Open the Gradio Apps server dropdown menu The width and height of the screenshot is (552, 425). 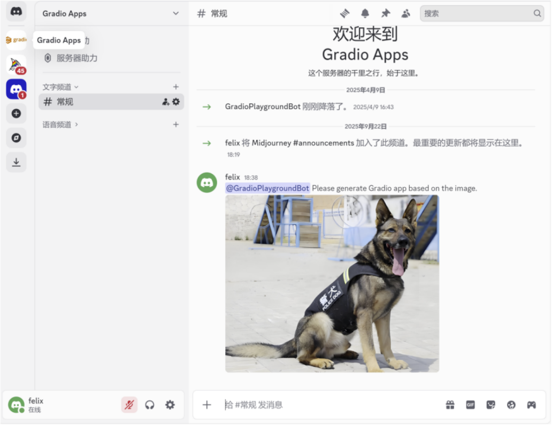[x=175, y=13]
